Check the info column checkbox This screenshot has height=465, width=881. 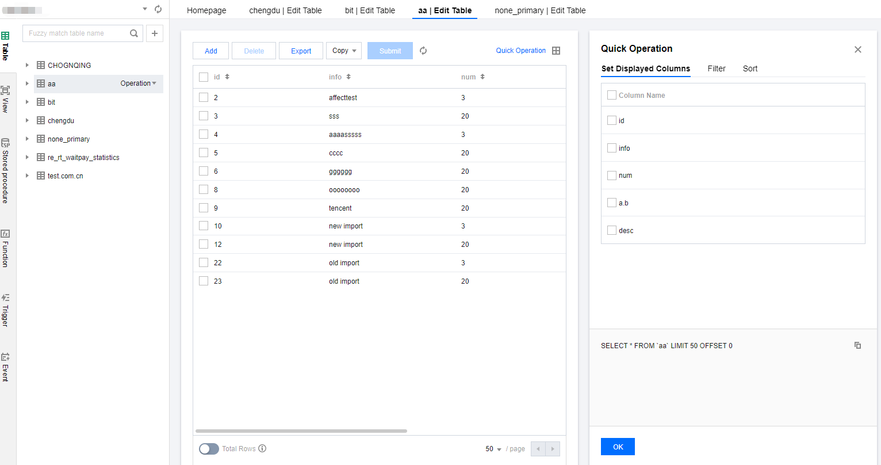[x=612, y=148]
